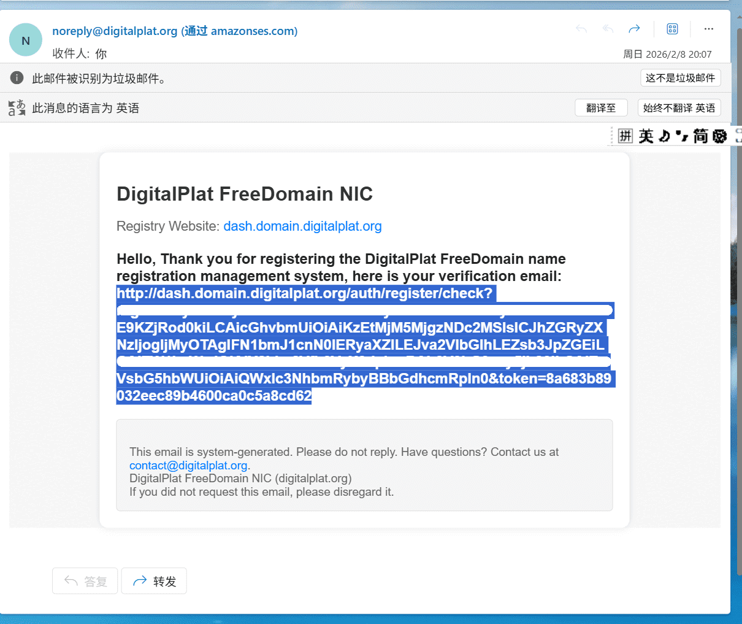
Task: Toggle the 简 simplified Chinese IME icon
Action: click(701, 136)
